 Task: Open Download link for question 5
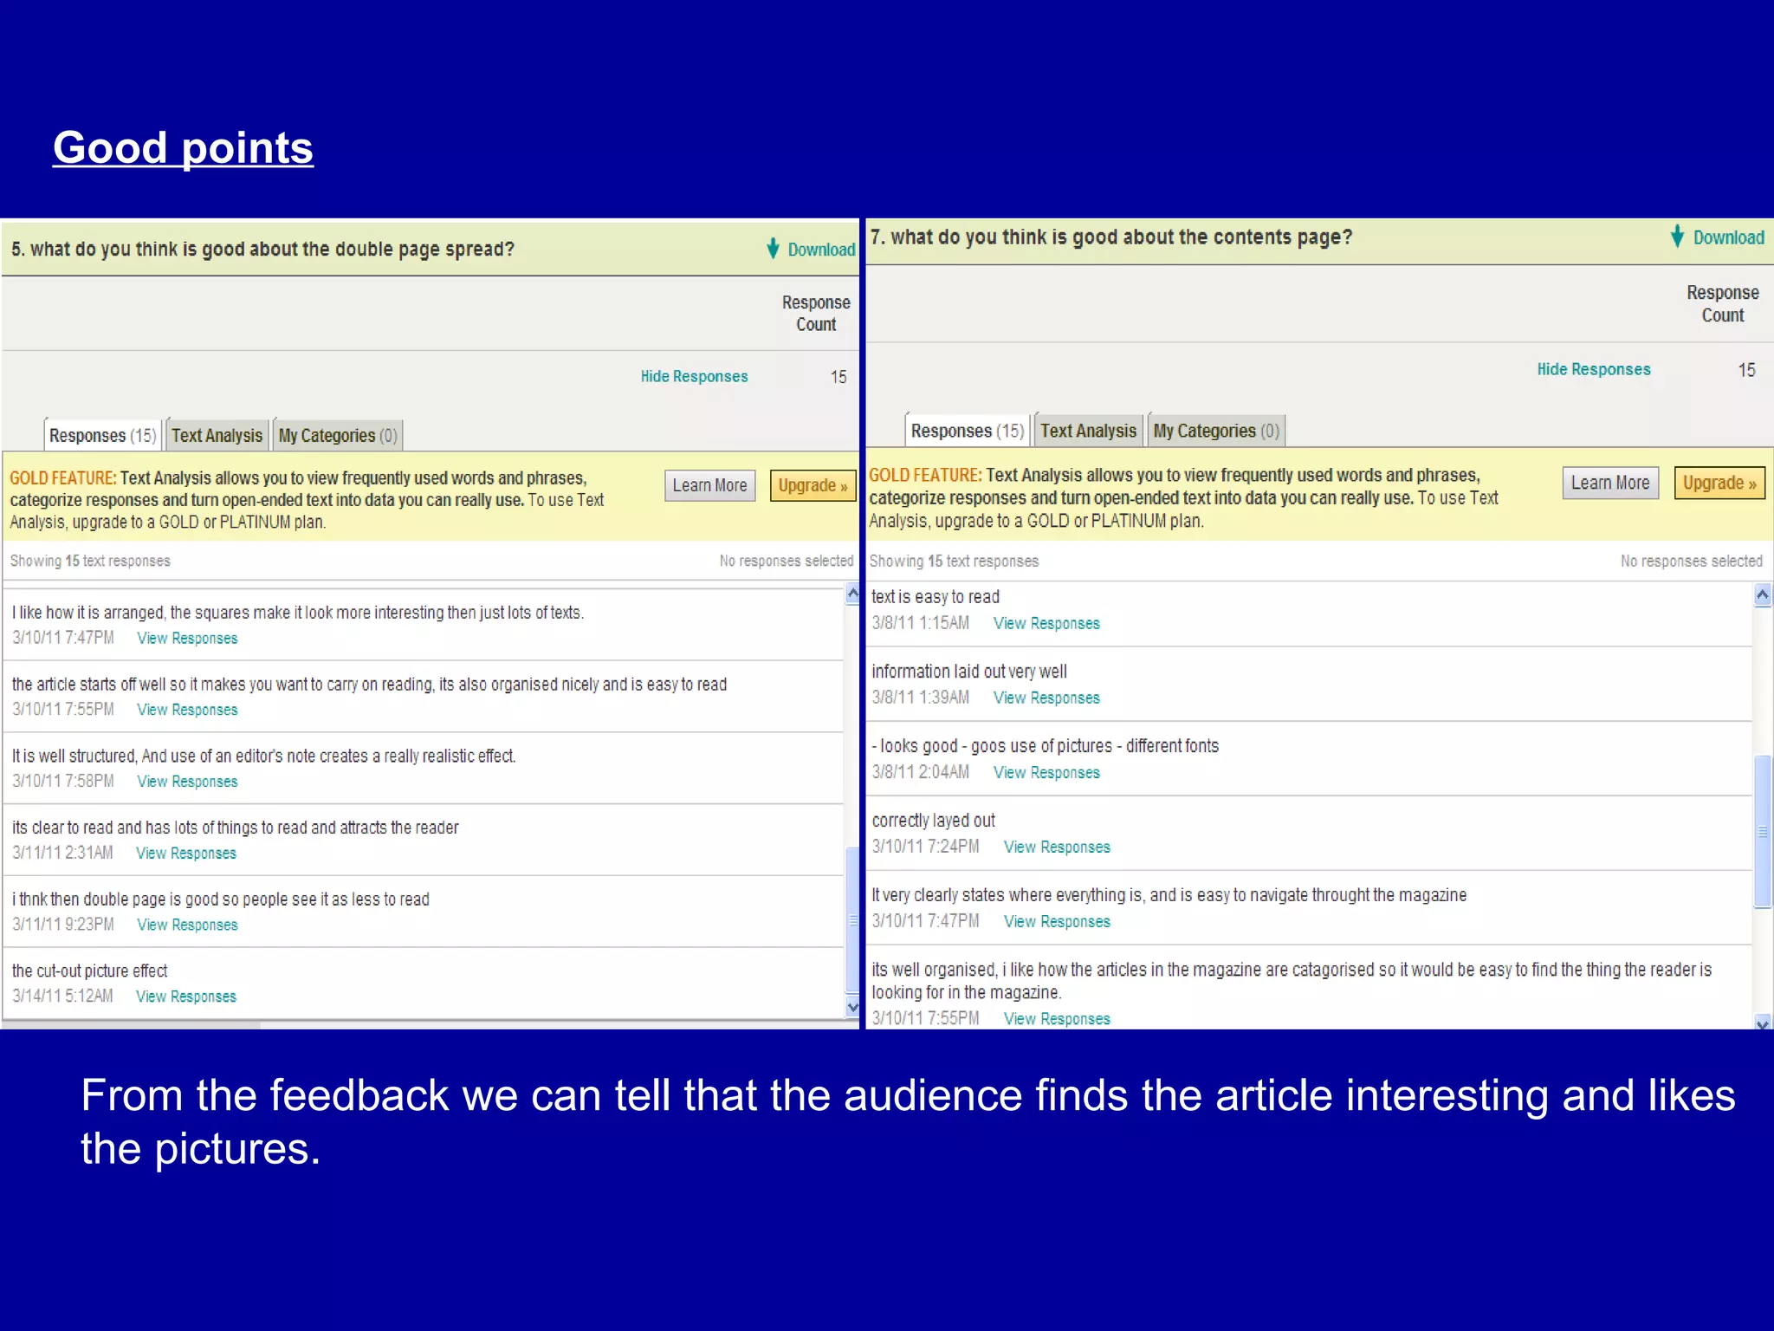pyautogui.click(x=821, y=250)
